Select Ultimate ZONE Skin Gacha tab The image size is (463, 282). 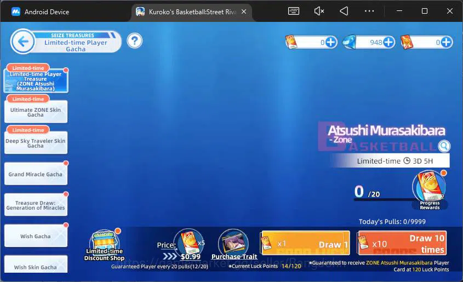coord(36,112)
